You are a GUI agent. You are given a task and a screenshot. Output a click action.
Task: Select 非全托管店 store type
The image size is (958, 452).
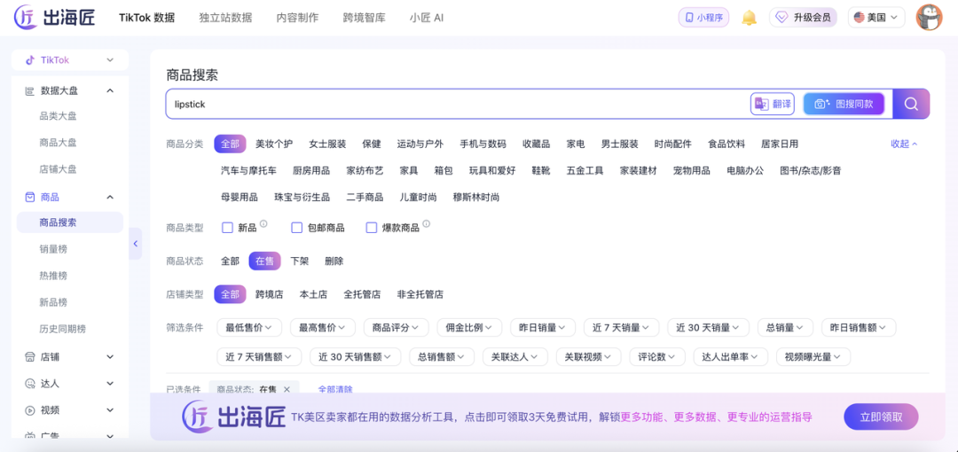click(420, 294)
